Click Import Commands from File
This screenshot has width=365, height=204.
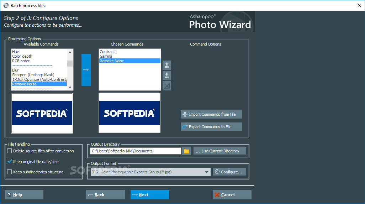point(211,114)
